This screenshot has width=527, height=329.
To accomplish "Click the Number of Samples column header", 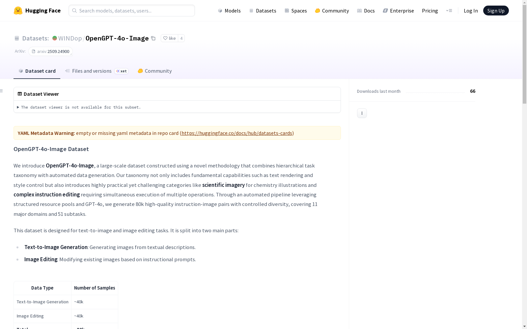I will [95, 288].
